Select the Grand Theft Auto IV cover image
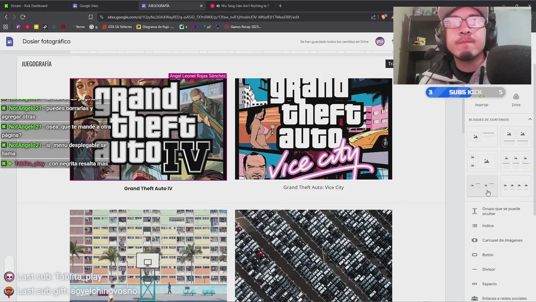Screen dimensions: 536x302 tap(148, 130)
